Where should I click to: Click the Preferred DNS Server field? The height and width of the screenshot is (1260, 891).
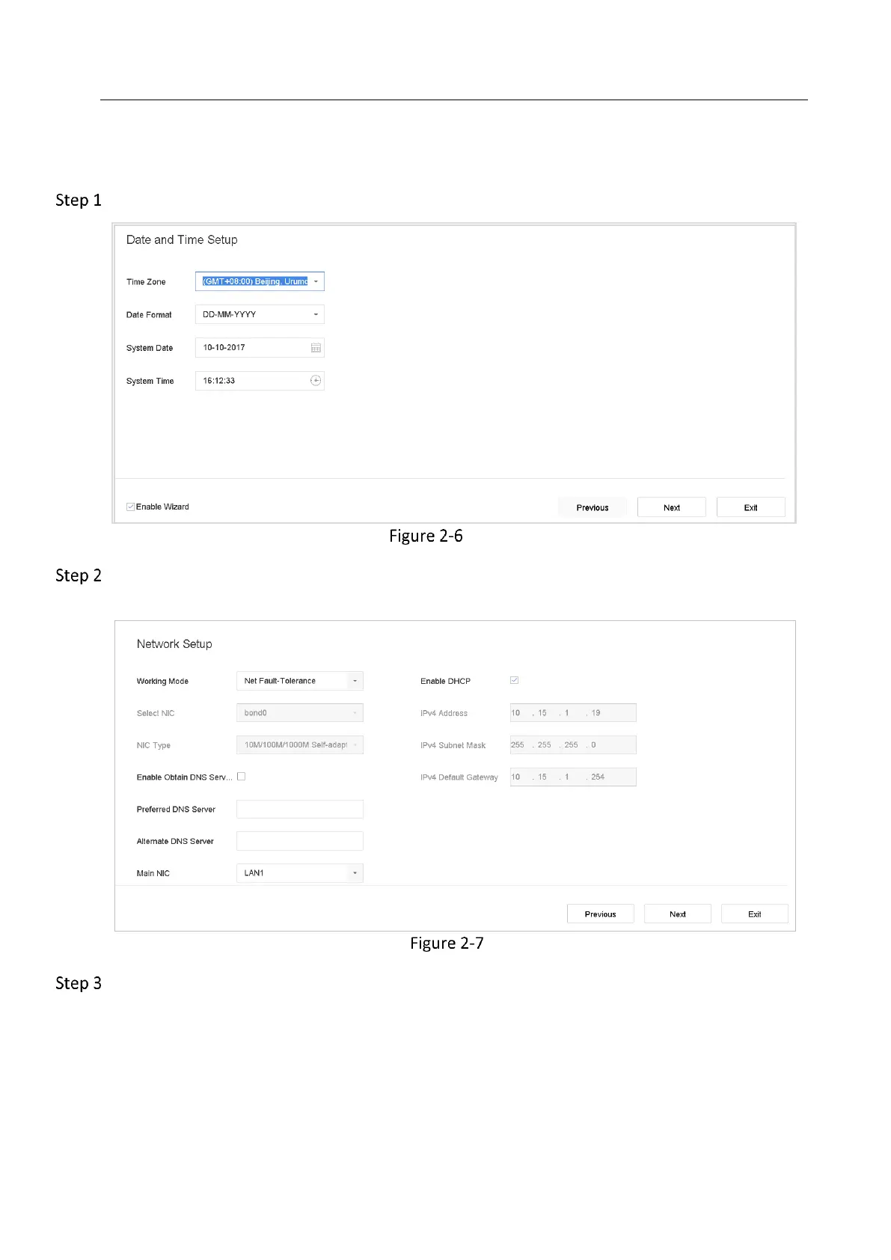click(299, 810)
